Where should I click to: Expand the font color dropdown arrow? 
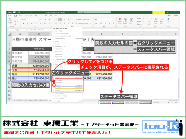(46, 23)
